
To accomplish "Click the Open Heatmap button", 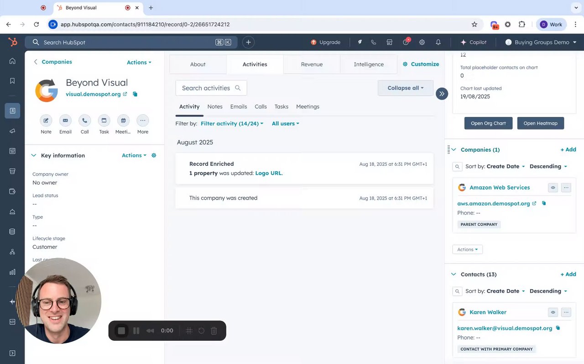I will click(x=541, y=123).
